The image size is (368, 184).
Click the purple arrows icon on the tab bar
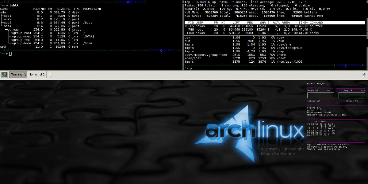(364, 74)
